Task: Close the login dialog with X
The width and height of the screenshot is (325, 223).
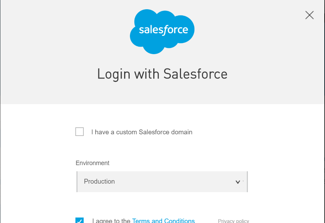Action: pos(309,15)
